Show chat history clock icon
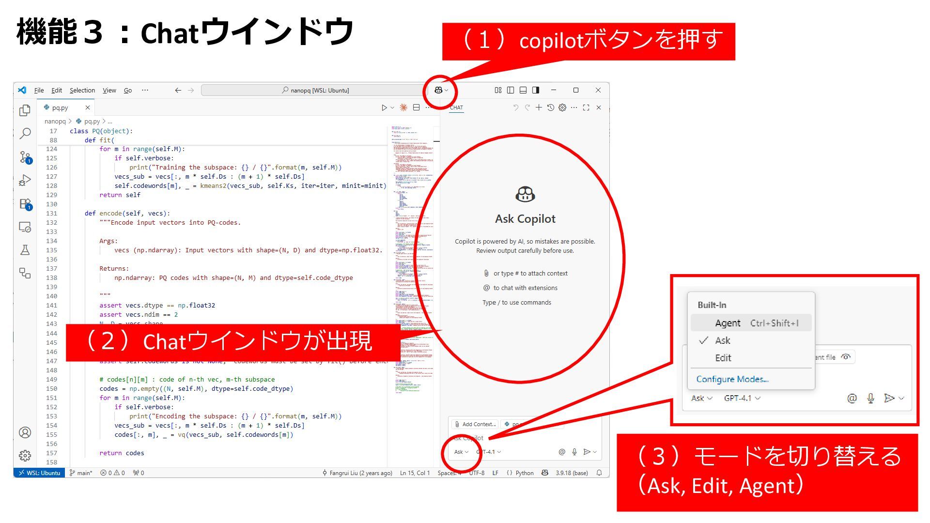The height and width of the screenshot is (523, 930). tap(551, 108)
